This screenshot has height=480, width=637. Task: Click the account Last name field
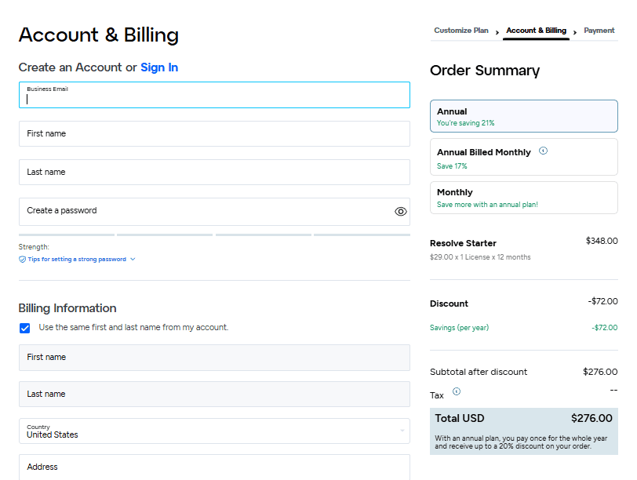[214, 172]
